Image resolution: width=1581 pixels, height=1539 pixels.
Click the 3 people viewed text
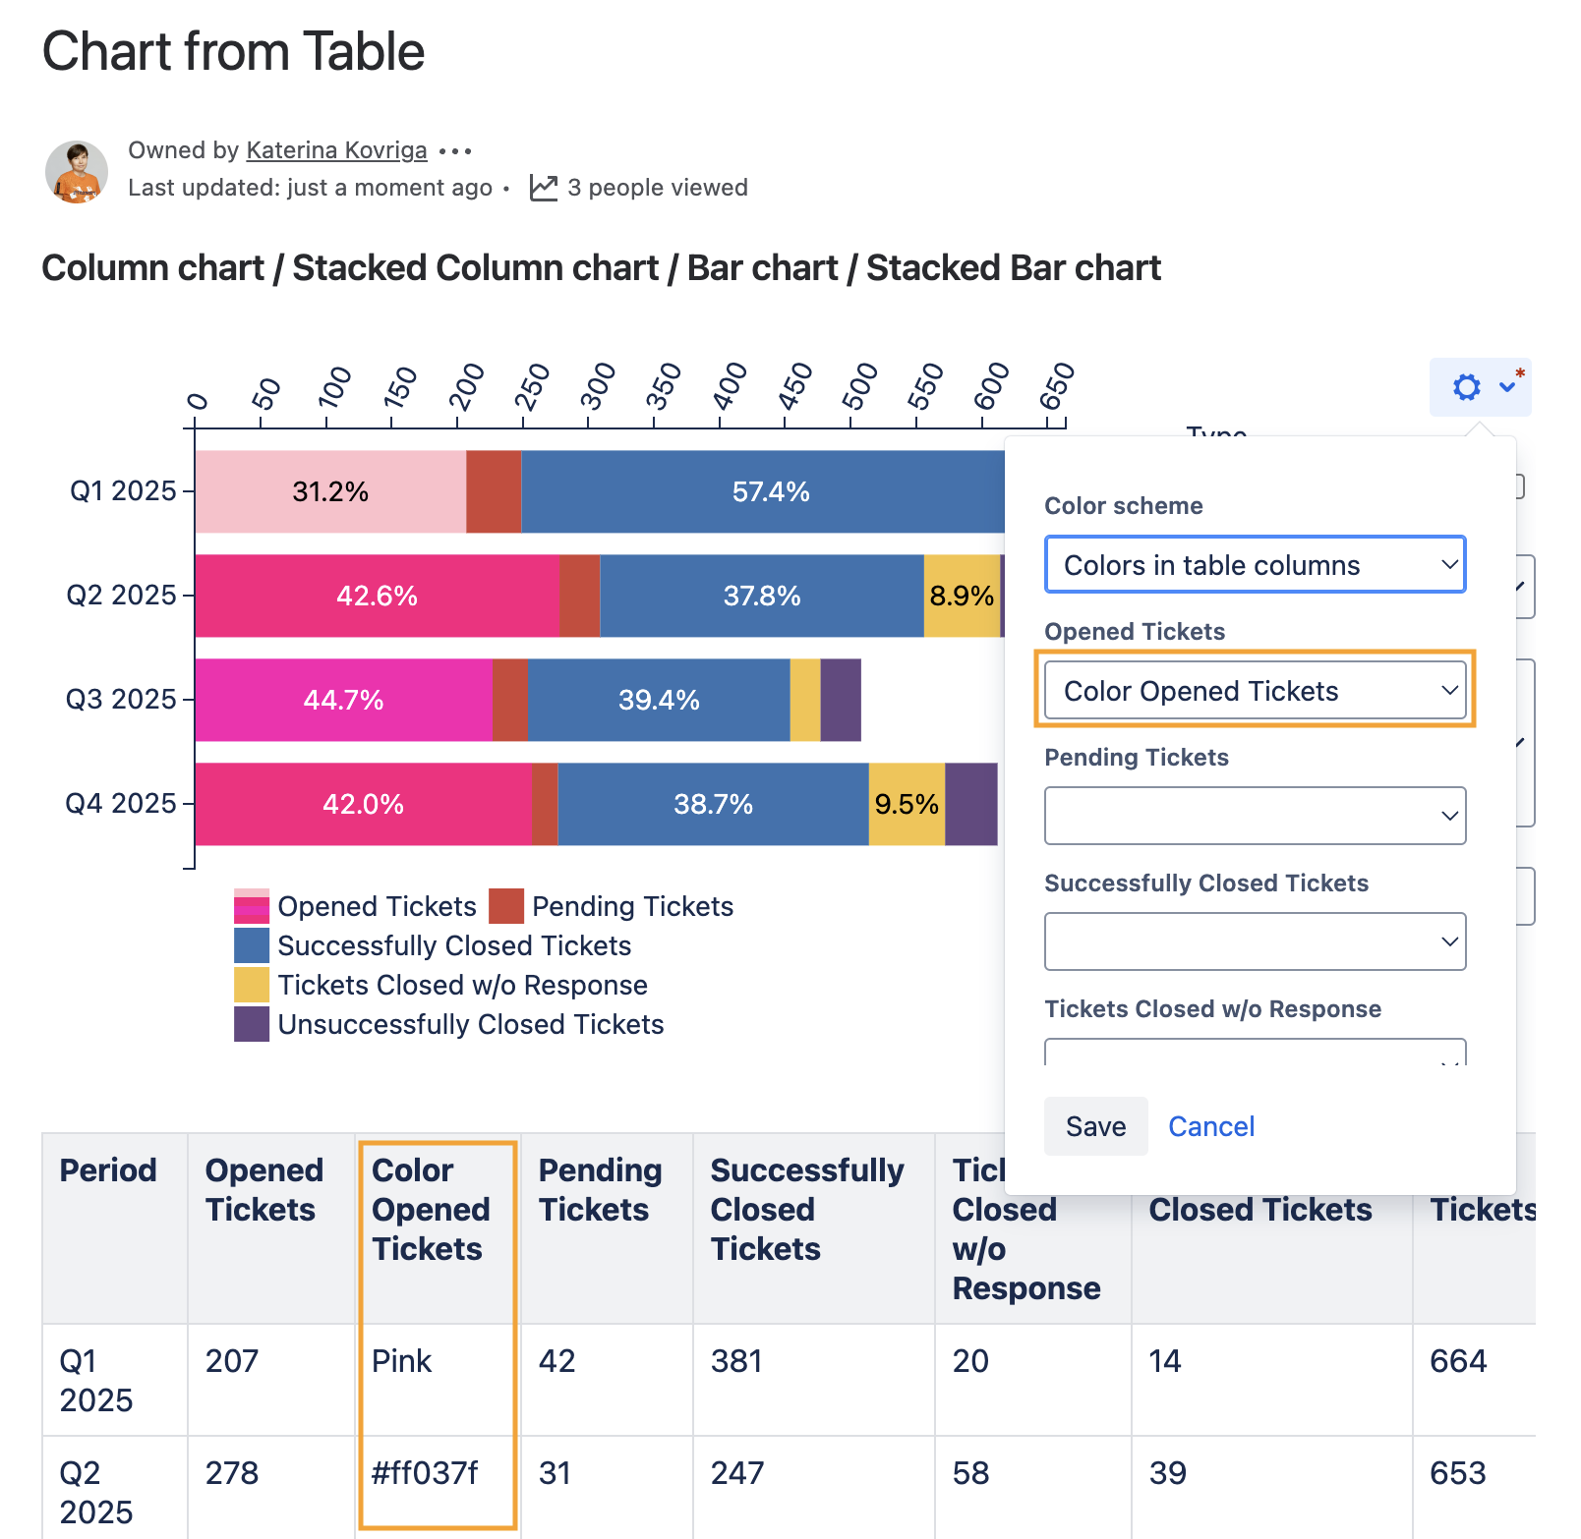(657, 188)
